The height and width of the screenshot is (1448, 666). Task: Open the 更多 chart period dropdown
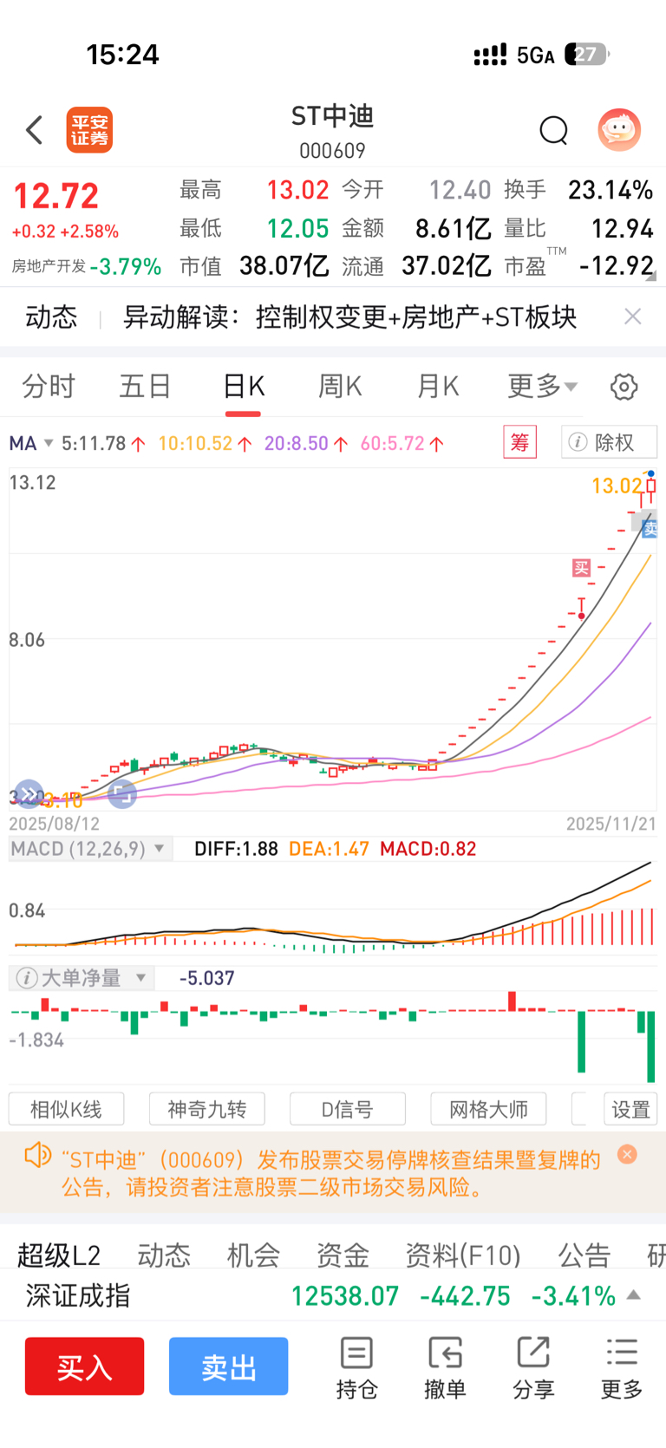tap(542, 386)
